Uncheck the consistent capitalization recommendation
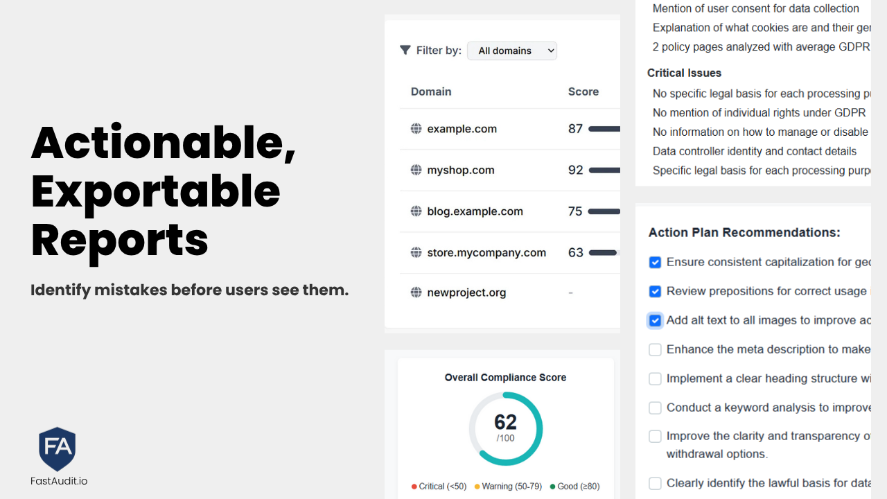 point(655,262)
